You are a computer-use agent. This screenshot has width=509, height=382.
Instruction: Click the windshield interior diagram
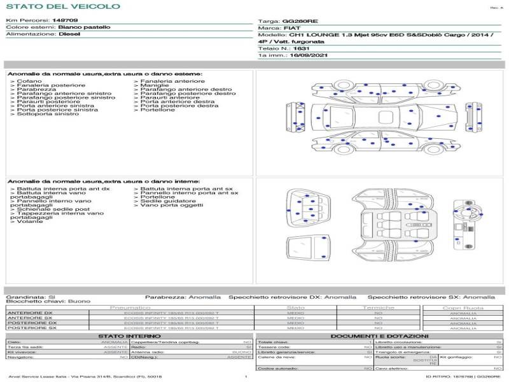point(309,249)
